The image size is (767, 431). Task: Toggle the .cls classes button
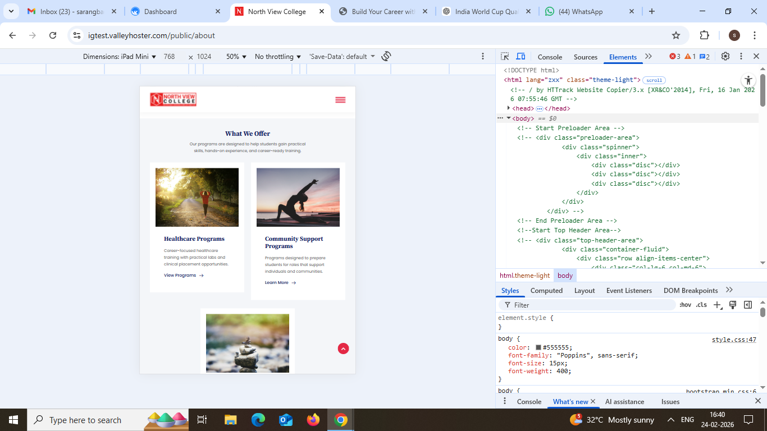coord(701,305)
